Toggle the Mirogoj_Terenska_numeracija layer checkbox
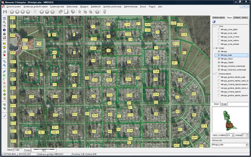Image resolution: width=251 pixels, height=157 pixels. click(x=219, y=70)
